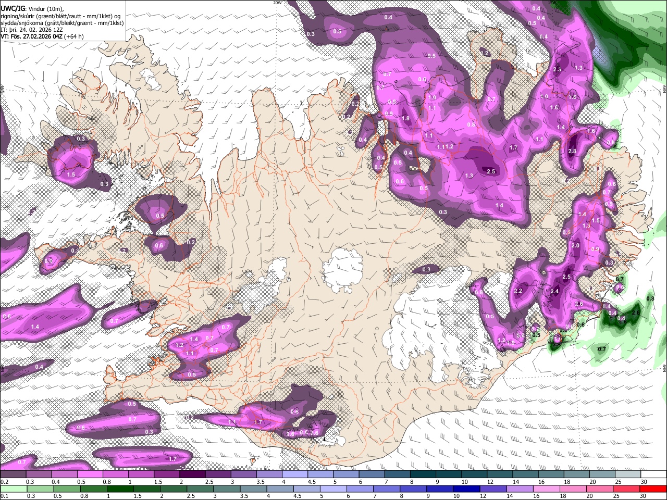Click the 2.2 precipitation value on the map
This screenshot has width=667, height=500.
518,291
